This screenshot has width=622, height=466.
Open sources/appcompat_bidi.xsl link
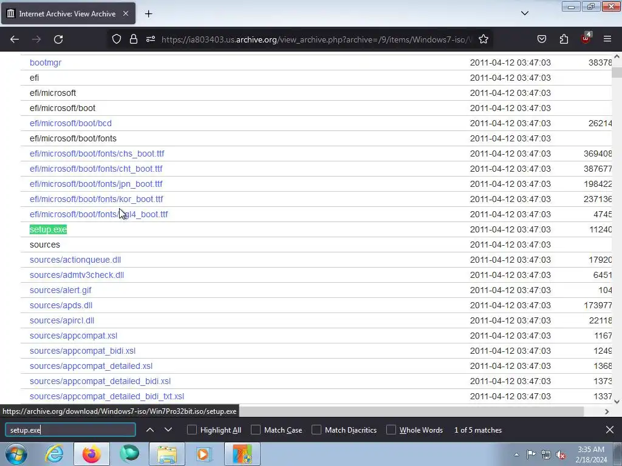(83, 351)
